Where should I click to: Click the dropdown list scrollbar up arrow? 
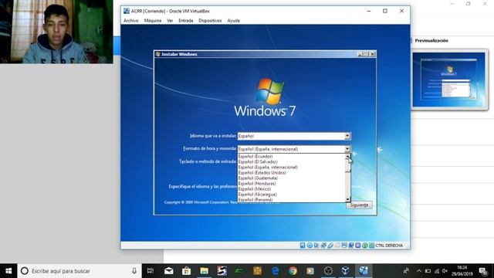348,156
